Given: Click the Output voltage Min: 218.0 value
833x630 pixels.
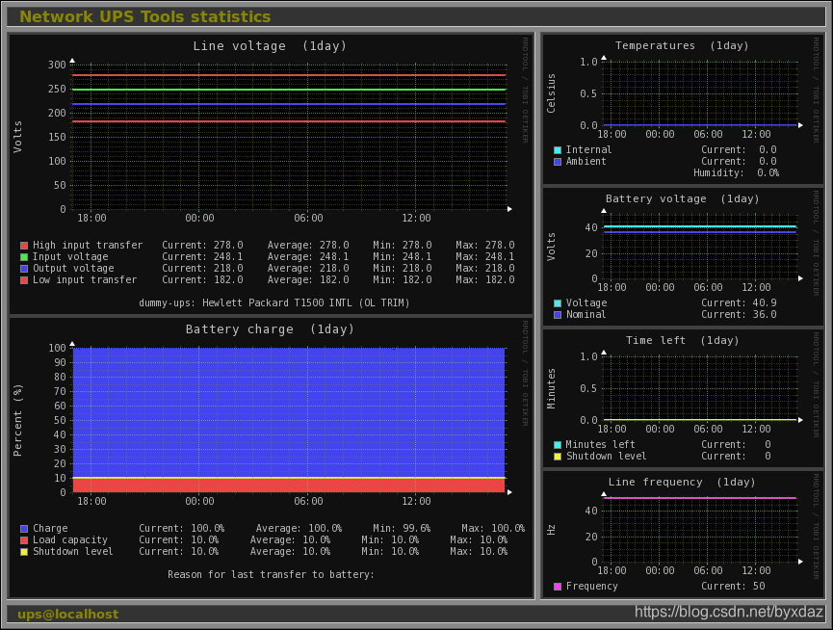Looking at the screenshot, I should pos(403,269).
